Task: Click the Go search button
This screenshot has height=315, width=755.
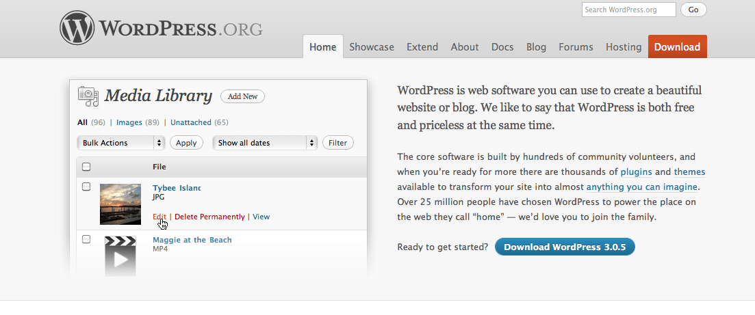Action: coord(693,10)
